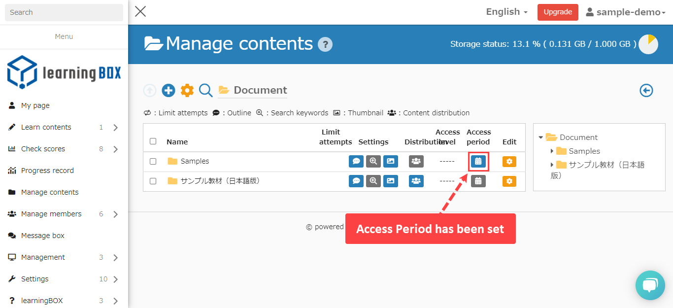The image size is (673, 308).
Task: Click the Search input field
Action: (64, 12)
